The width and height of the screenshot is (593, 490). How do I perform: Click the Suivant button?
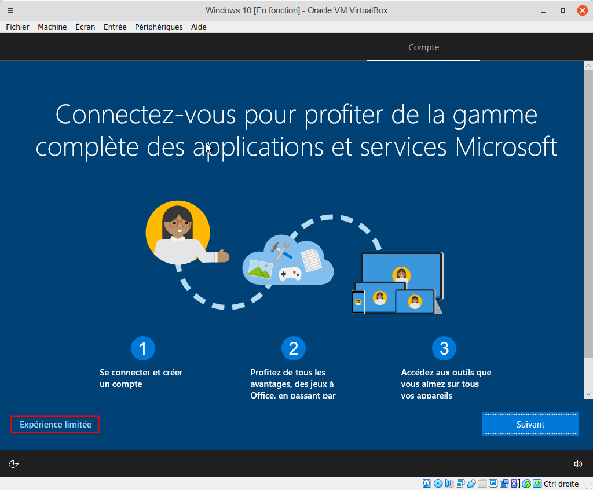tap(530, 424)
